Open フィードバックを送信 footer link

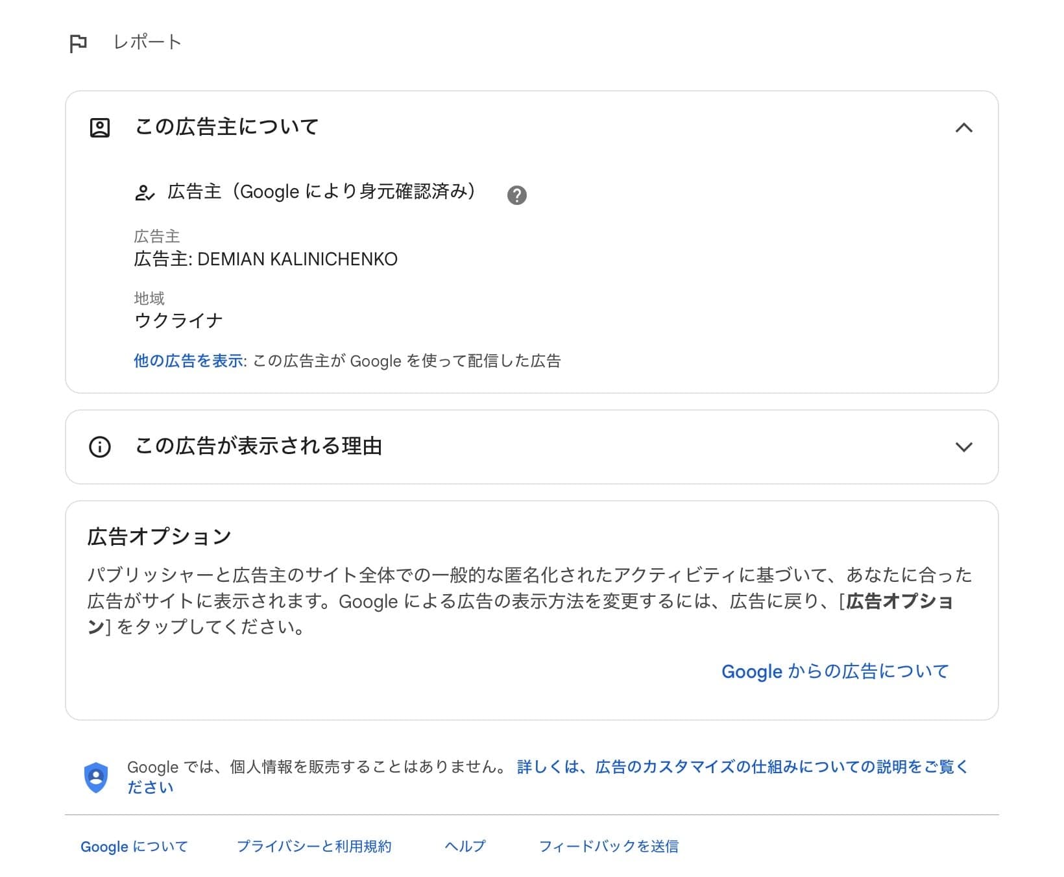(x=609, y=847)
